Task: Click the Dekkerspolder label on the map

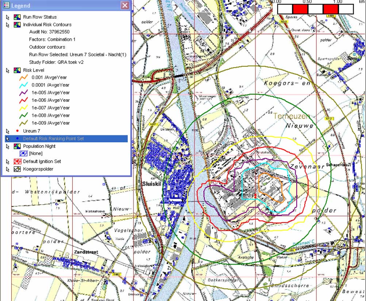Action: point(223,280)
